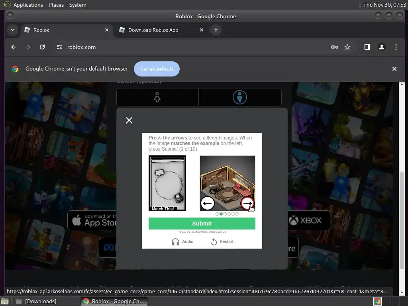Open the Chrome three-dot menu

pyautogui.click(x=396, y=47)
